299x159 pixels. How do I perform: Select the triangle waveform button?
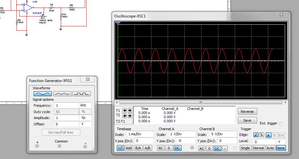point(62,94)
